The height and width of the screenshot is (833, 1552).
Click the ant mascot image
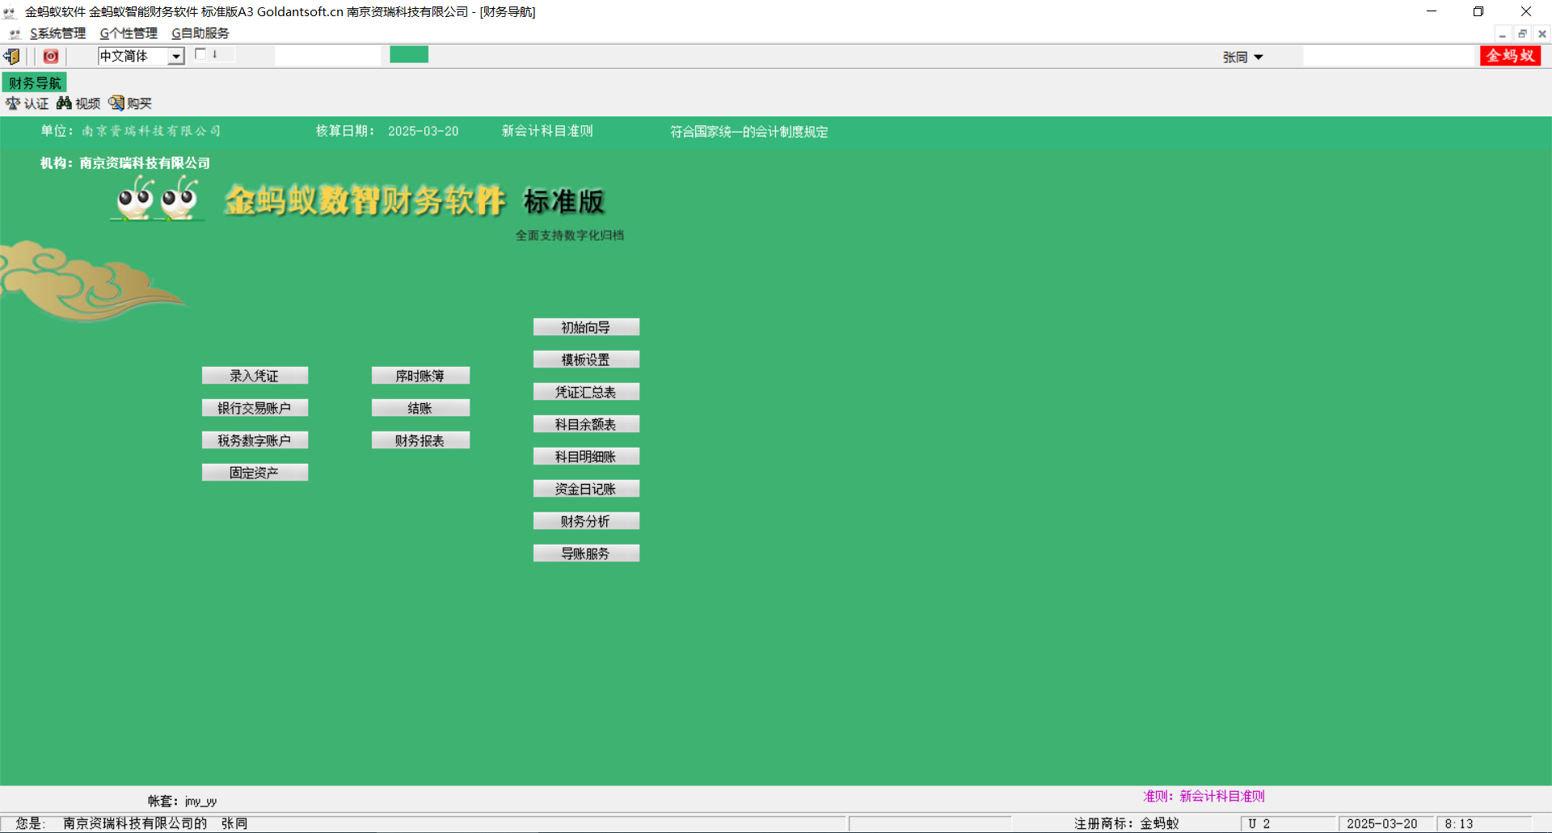point(158,198)
